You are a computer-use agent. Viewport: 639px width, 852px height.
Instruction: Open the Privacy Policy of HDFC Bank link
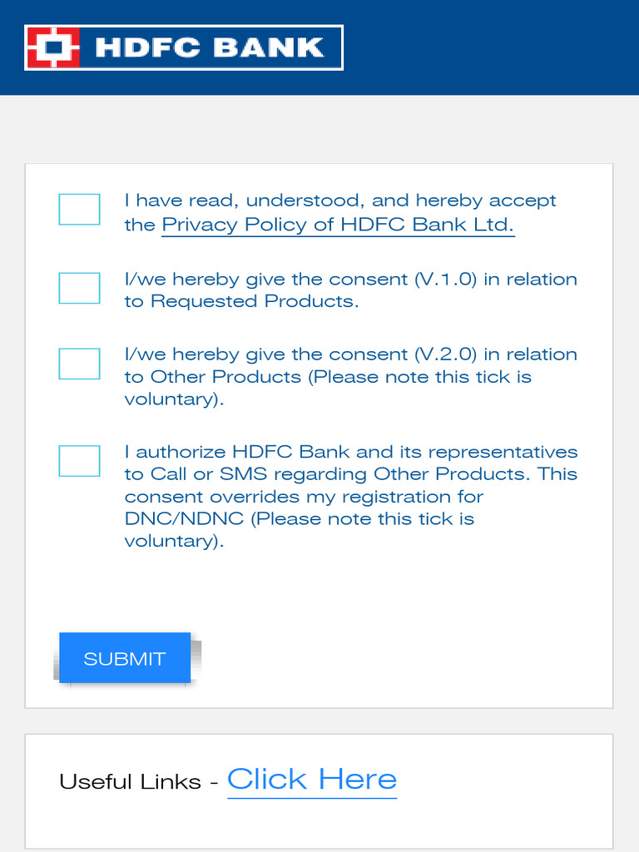[338, 225]
